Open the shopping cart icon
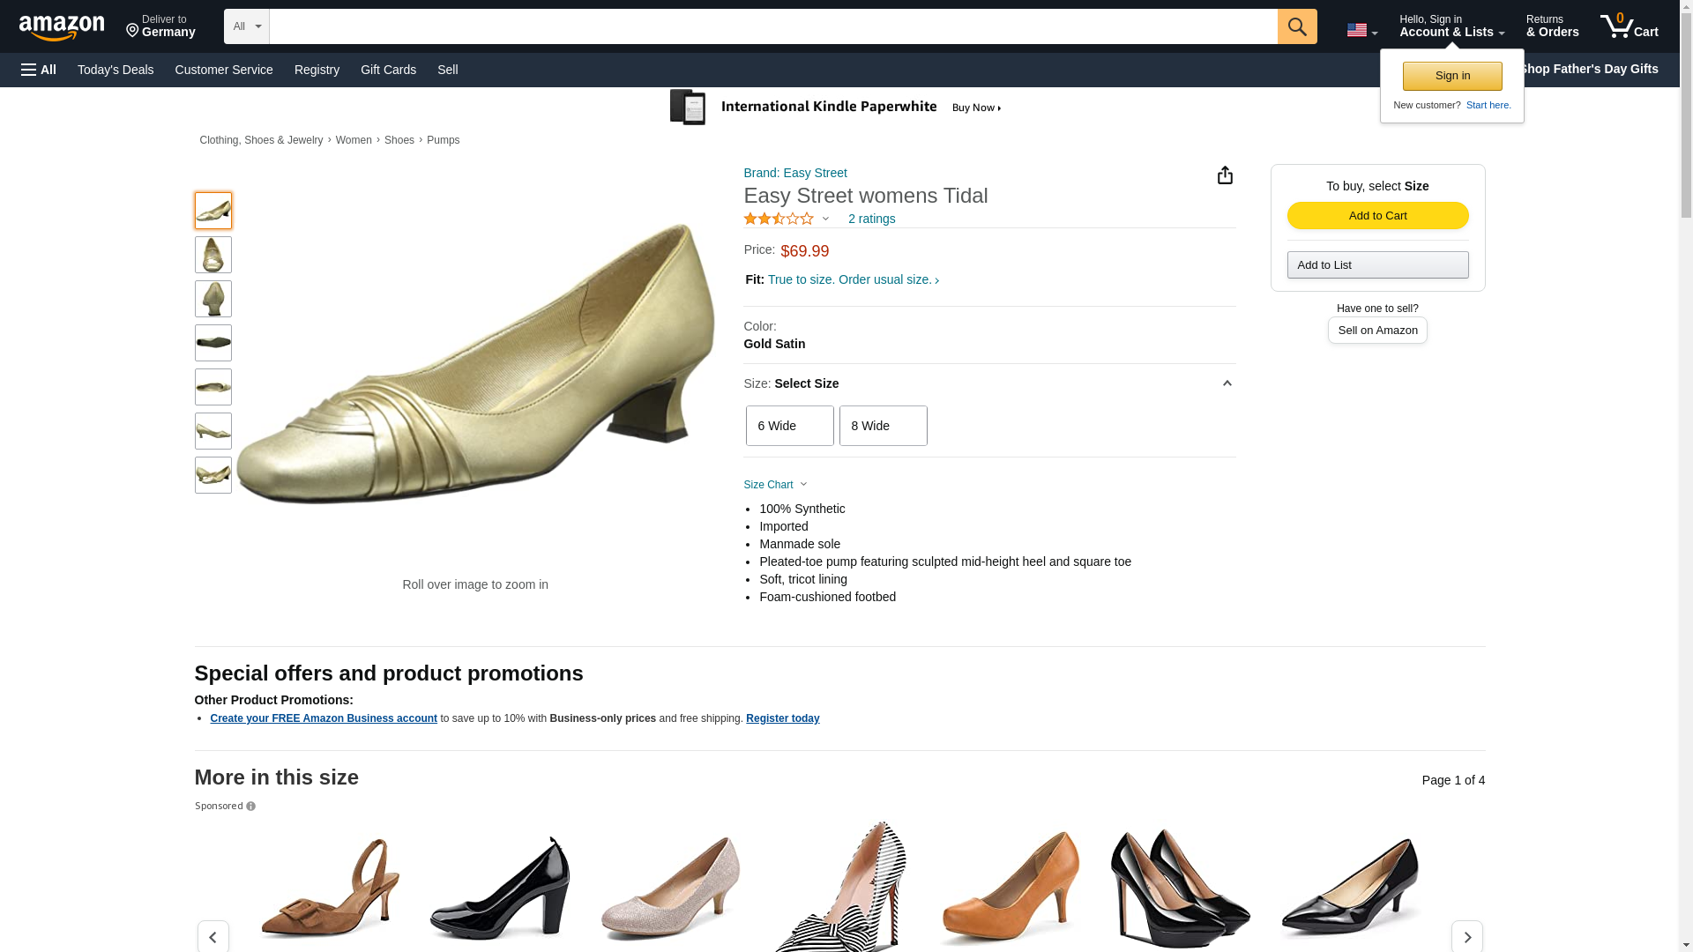 click(x=1629, y=26)
